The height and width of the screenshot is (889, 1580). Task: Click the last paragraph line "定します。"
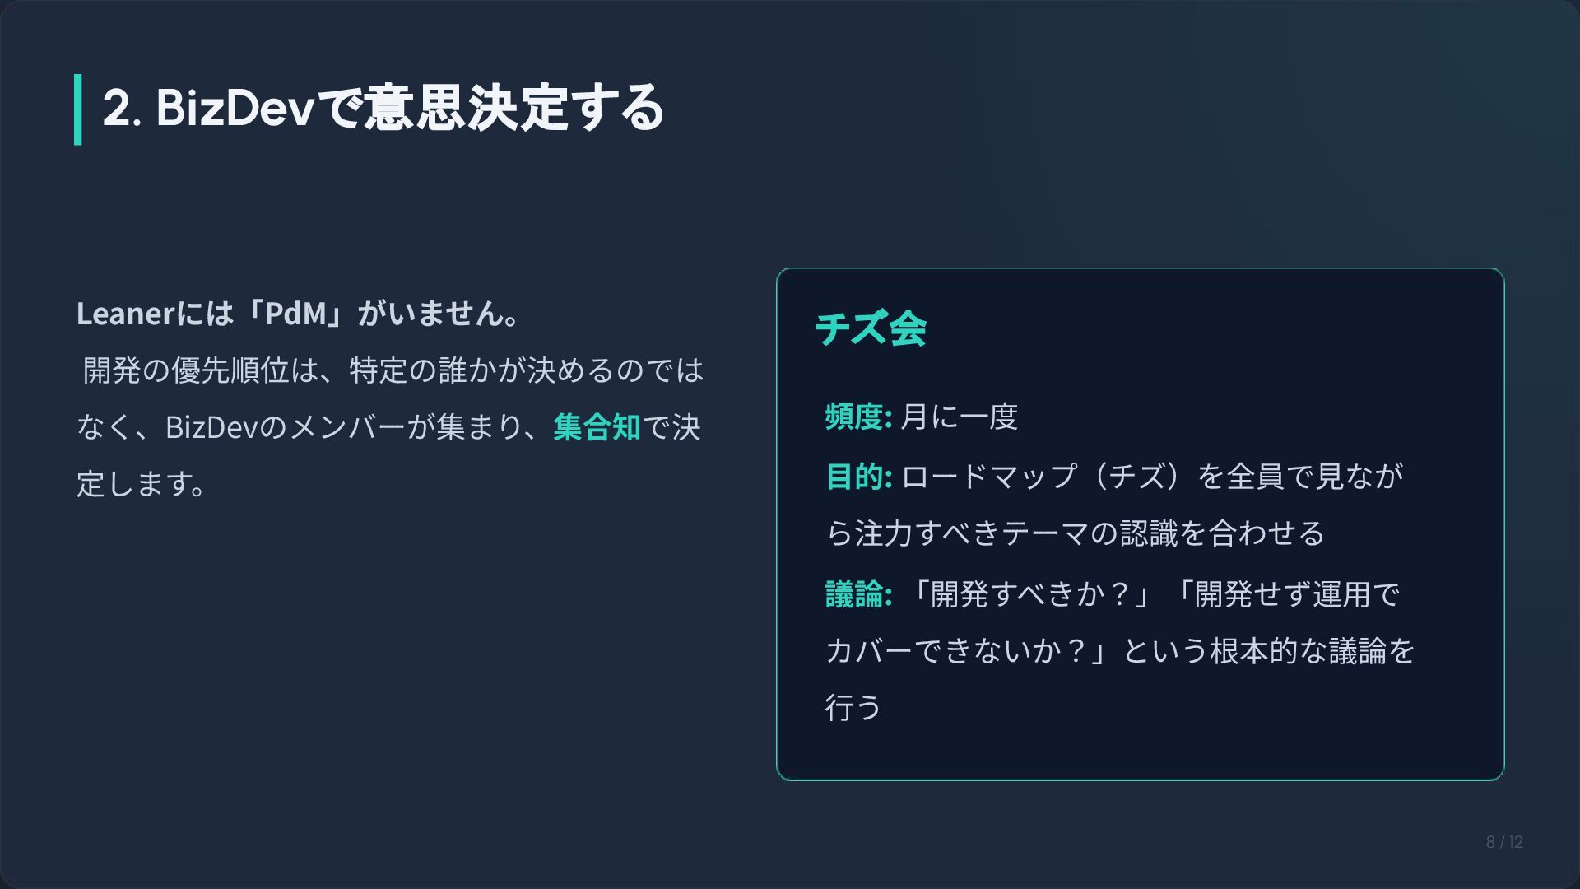pyautogui.click(x=142, y=483)
